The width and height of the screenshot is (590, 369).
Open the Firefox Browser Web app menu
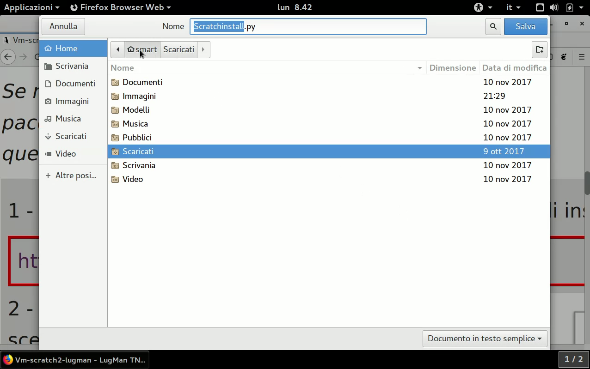[121, 7]
